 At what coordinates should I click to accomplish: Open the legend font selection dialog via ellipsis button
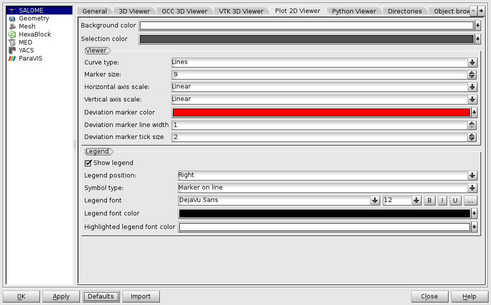click(470, 200)
